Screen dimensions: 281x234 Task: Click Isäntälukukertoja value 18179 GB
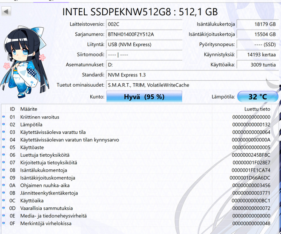pos(258,24)
